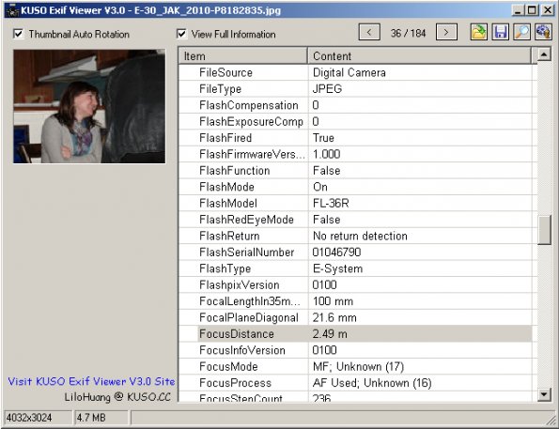Click the magnifier search icon
The width and height of the screenshot is (559, 429).
point(522,33)
